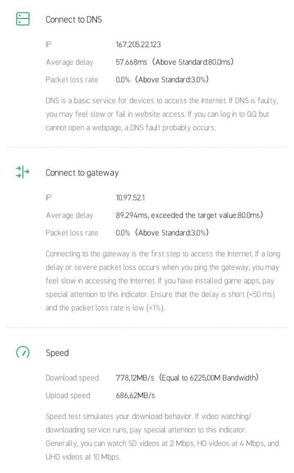The image size is (294, 473).
Task: Click the DNS Packet loss rate label
Action: pyautogui.click(x=72, y=79)
